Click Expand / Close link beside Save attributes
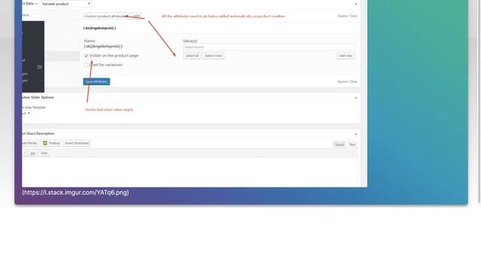Screen dimensions: 481x271 tap(347, 82)
